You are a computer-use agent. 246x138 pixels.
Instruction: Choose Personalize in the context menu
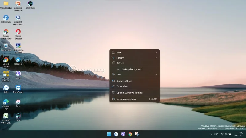[x=134, y=86]
